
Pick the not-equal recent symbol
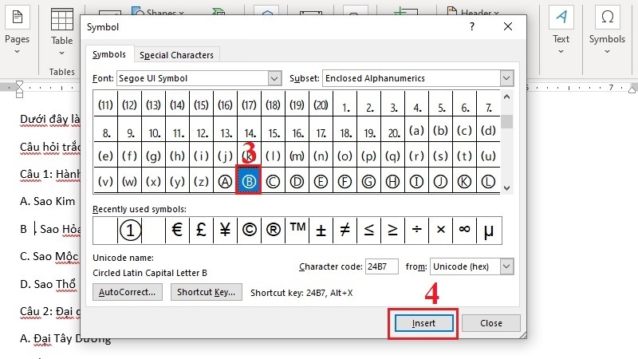pyautogui.click(x=345, y=231)
